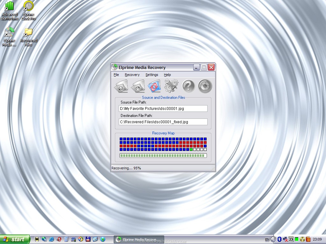Minimize the Elprime Media Recovery window
The width and height of the screenshot is (326, 244).
click(196, 67)
